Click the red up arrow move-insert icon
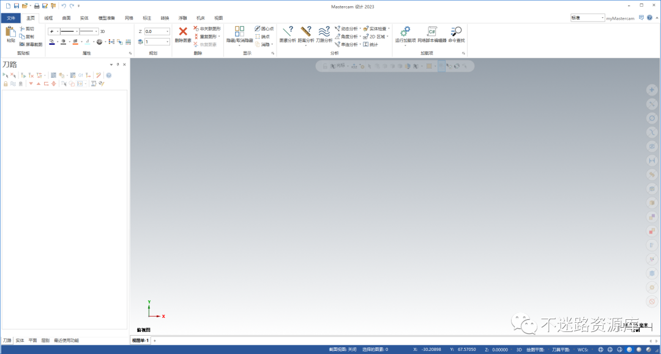 (x=39, y=84)
